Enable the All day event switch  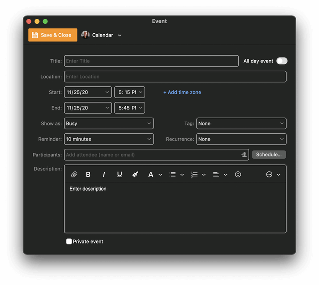tap(282, 61)
